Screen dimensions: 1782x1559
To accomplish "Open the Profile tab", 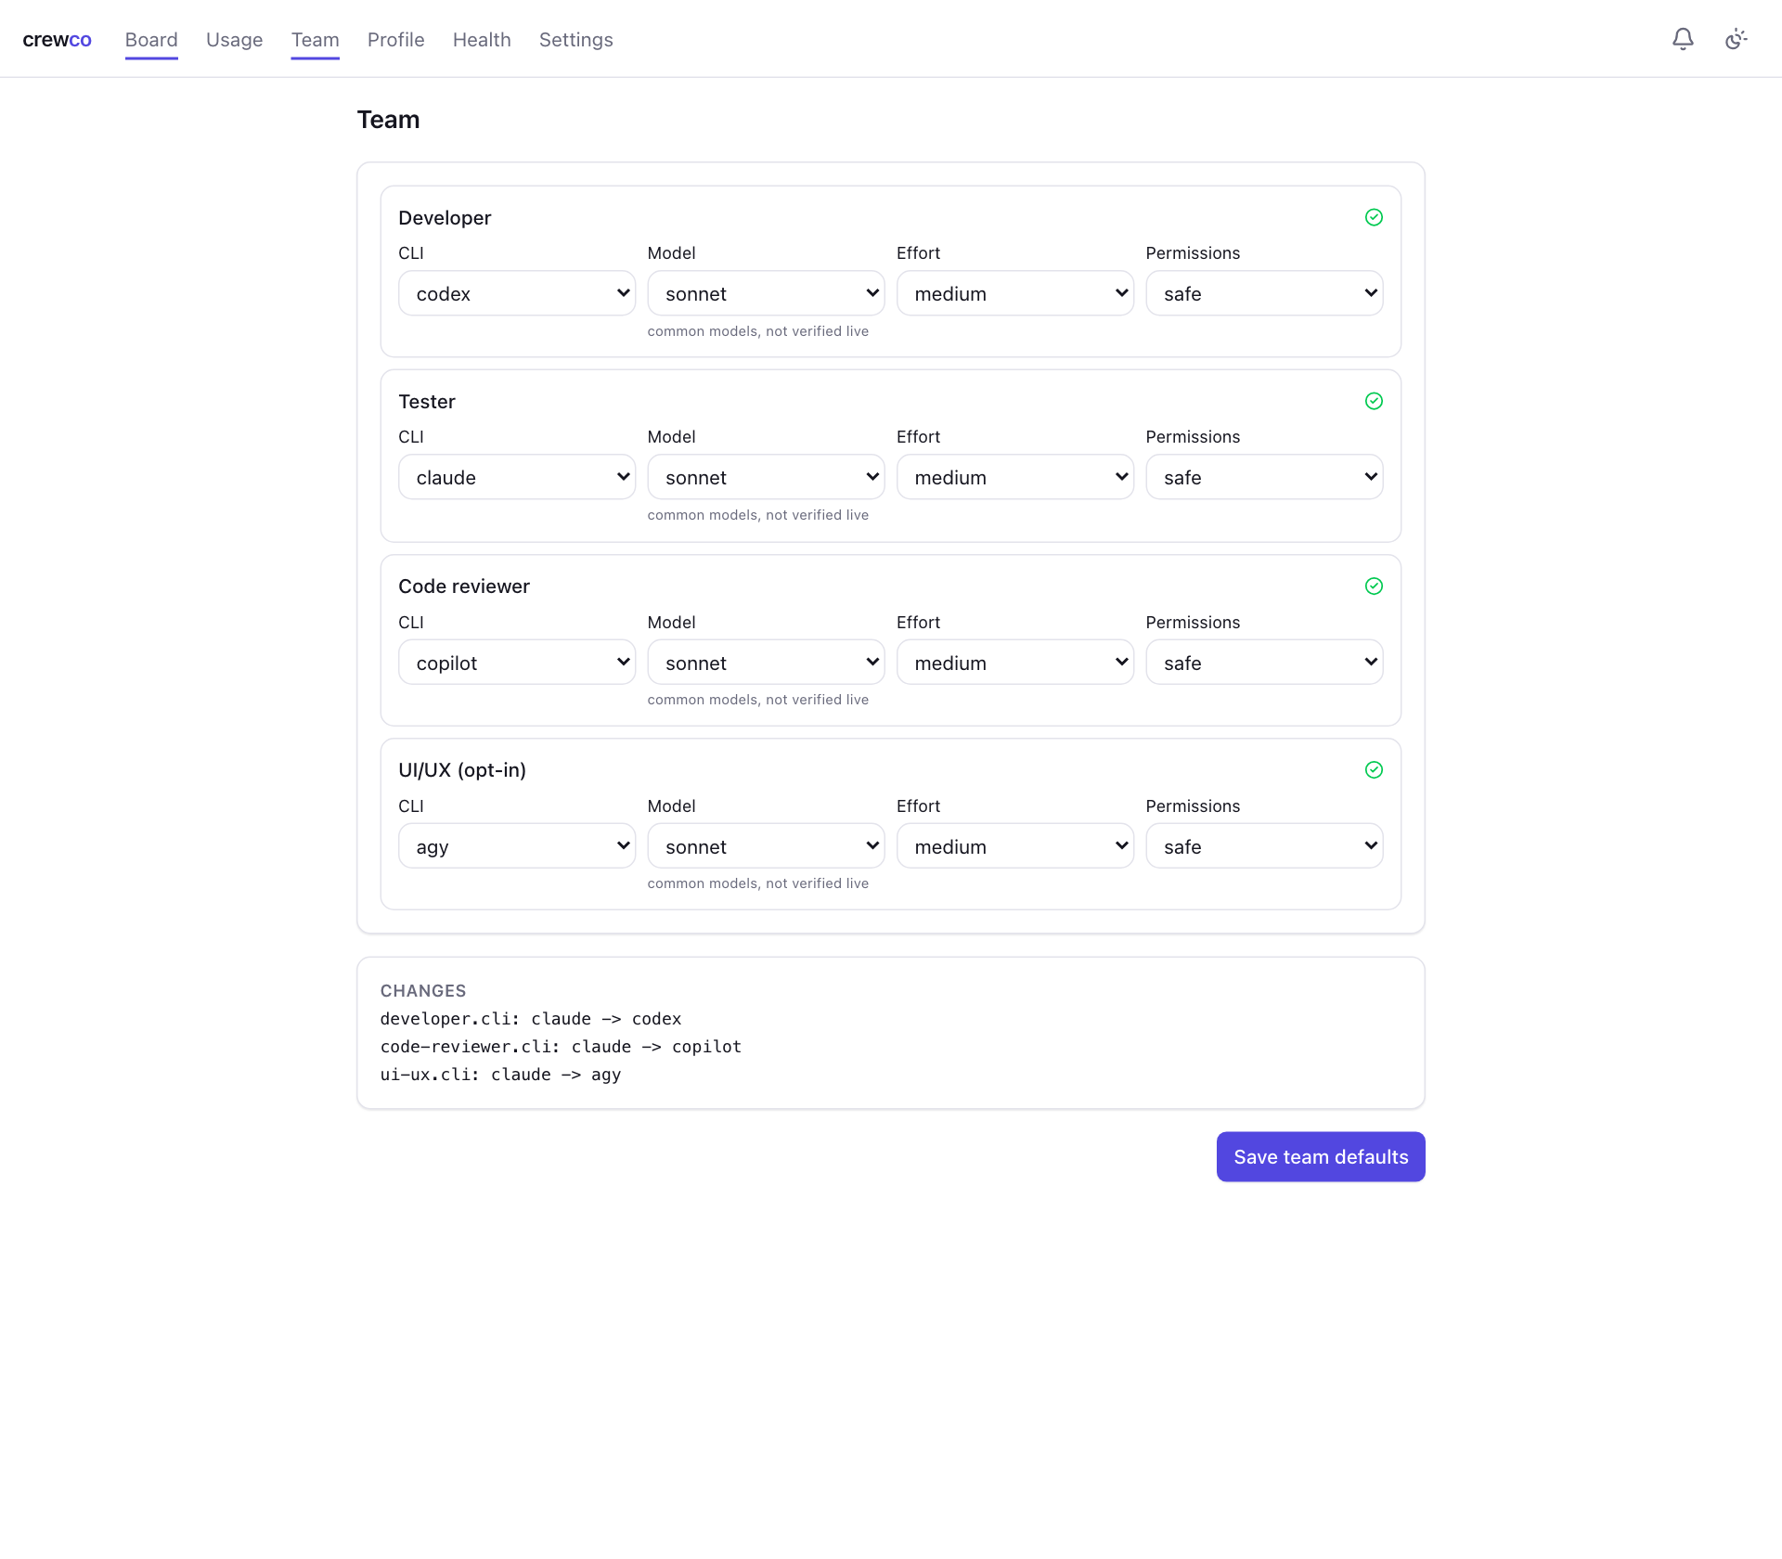I will coord(396,40).
